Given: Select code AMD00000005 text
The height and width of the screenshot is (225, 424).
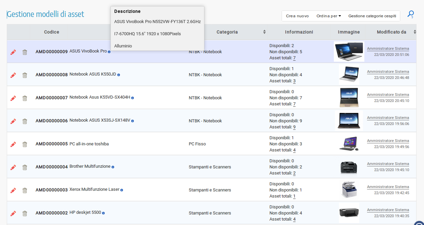Looking at the screenshot, I should (x=52, y=144).
